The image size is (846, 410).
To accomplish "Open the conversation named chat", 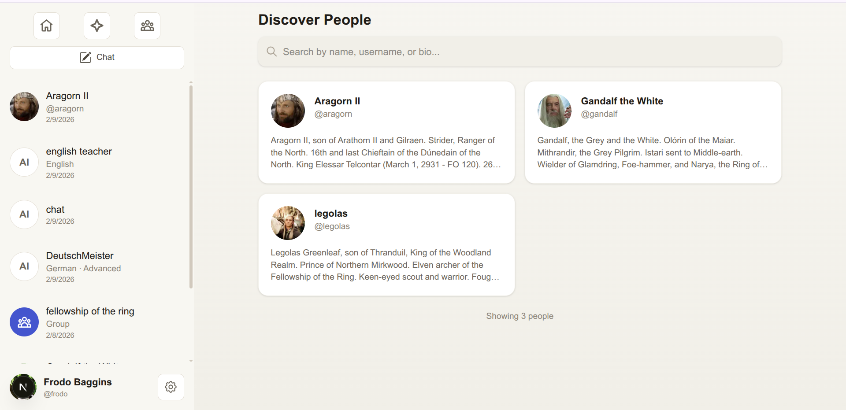I will click(97, 215).
